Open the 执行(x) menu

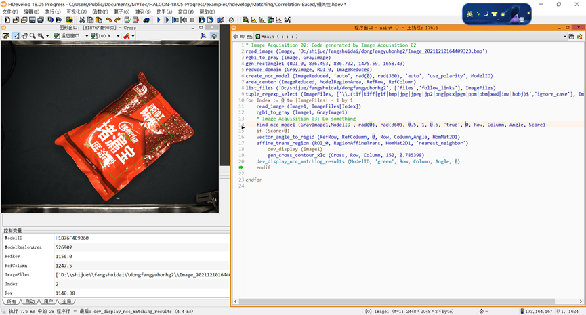coord(53,12)
